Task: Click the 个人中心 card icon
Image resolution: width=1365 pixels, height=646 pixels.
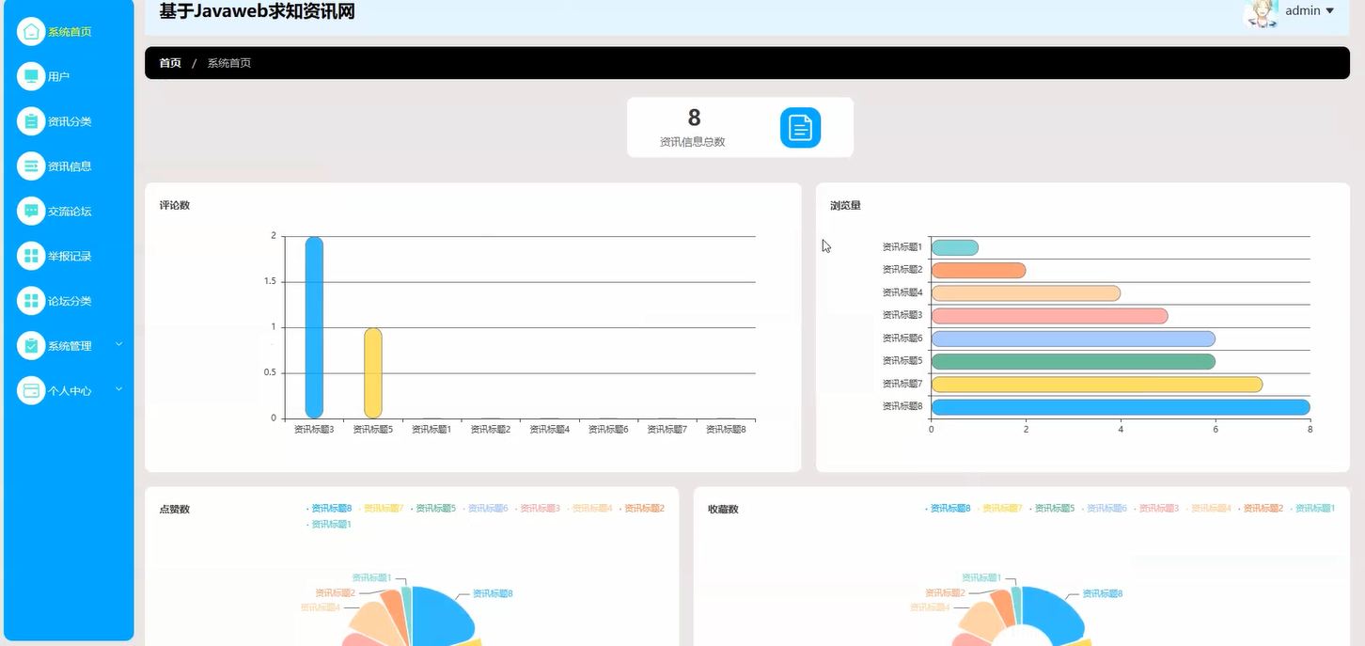Action: (x=31, y=390)
